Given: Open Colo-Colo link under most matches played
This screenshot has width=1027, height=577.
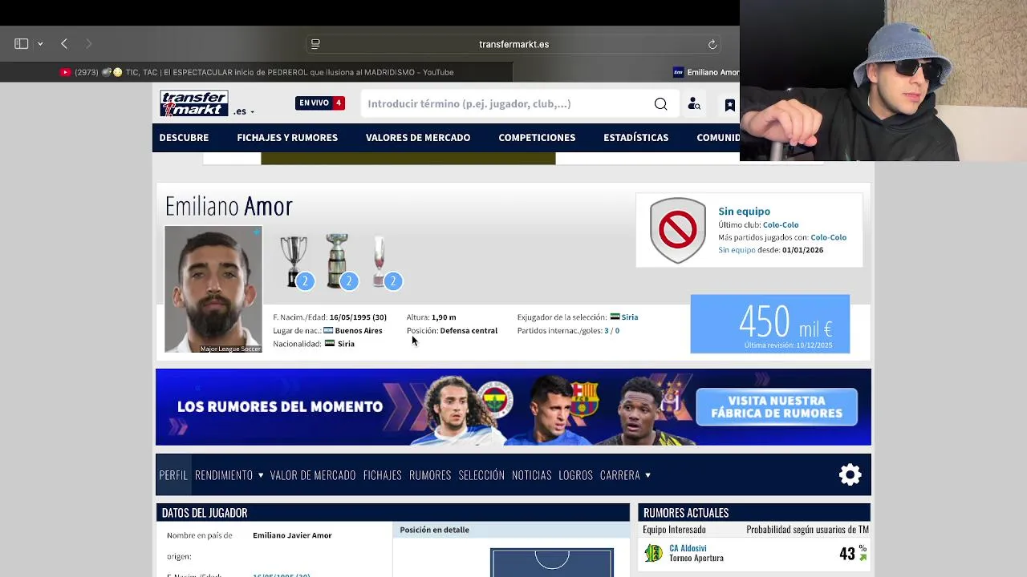Looking at the screenshot, I should click(x=828, y=237).
